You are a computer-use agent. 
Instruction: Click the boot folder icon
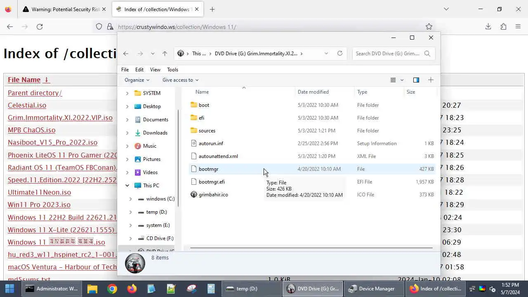[194, 105]
